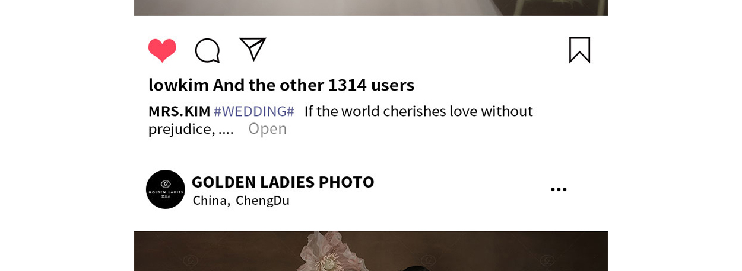Open comments via the speech bubble icon
The width and height of the screenshot is (742, 271).
pos(208,50)
